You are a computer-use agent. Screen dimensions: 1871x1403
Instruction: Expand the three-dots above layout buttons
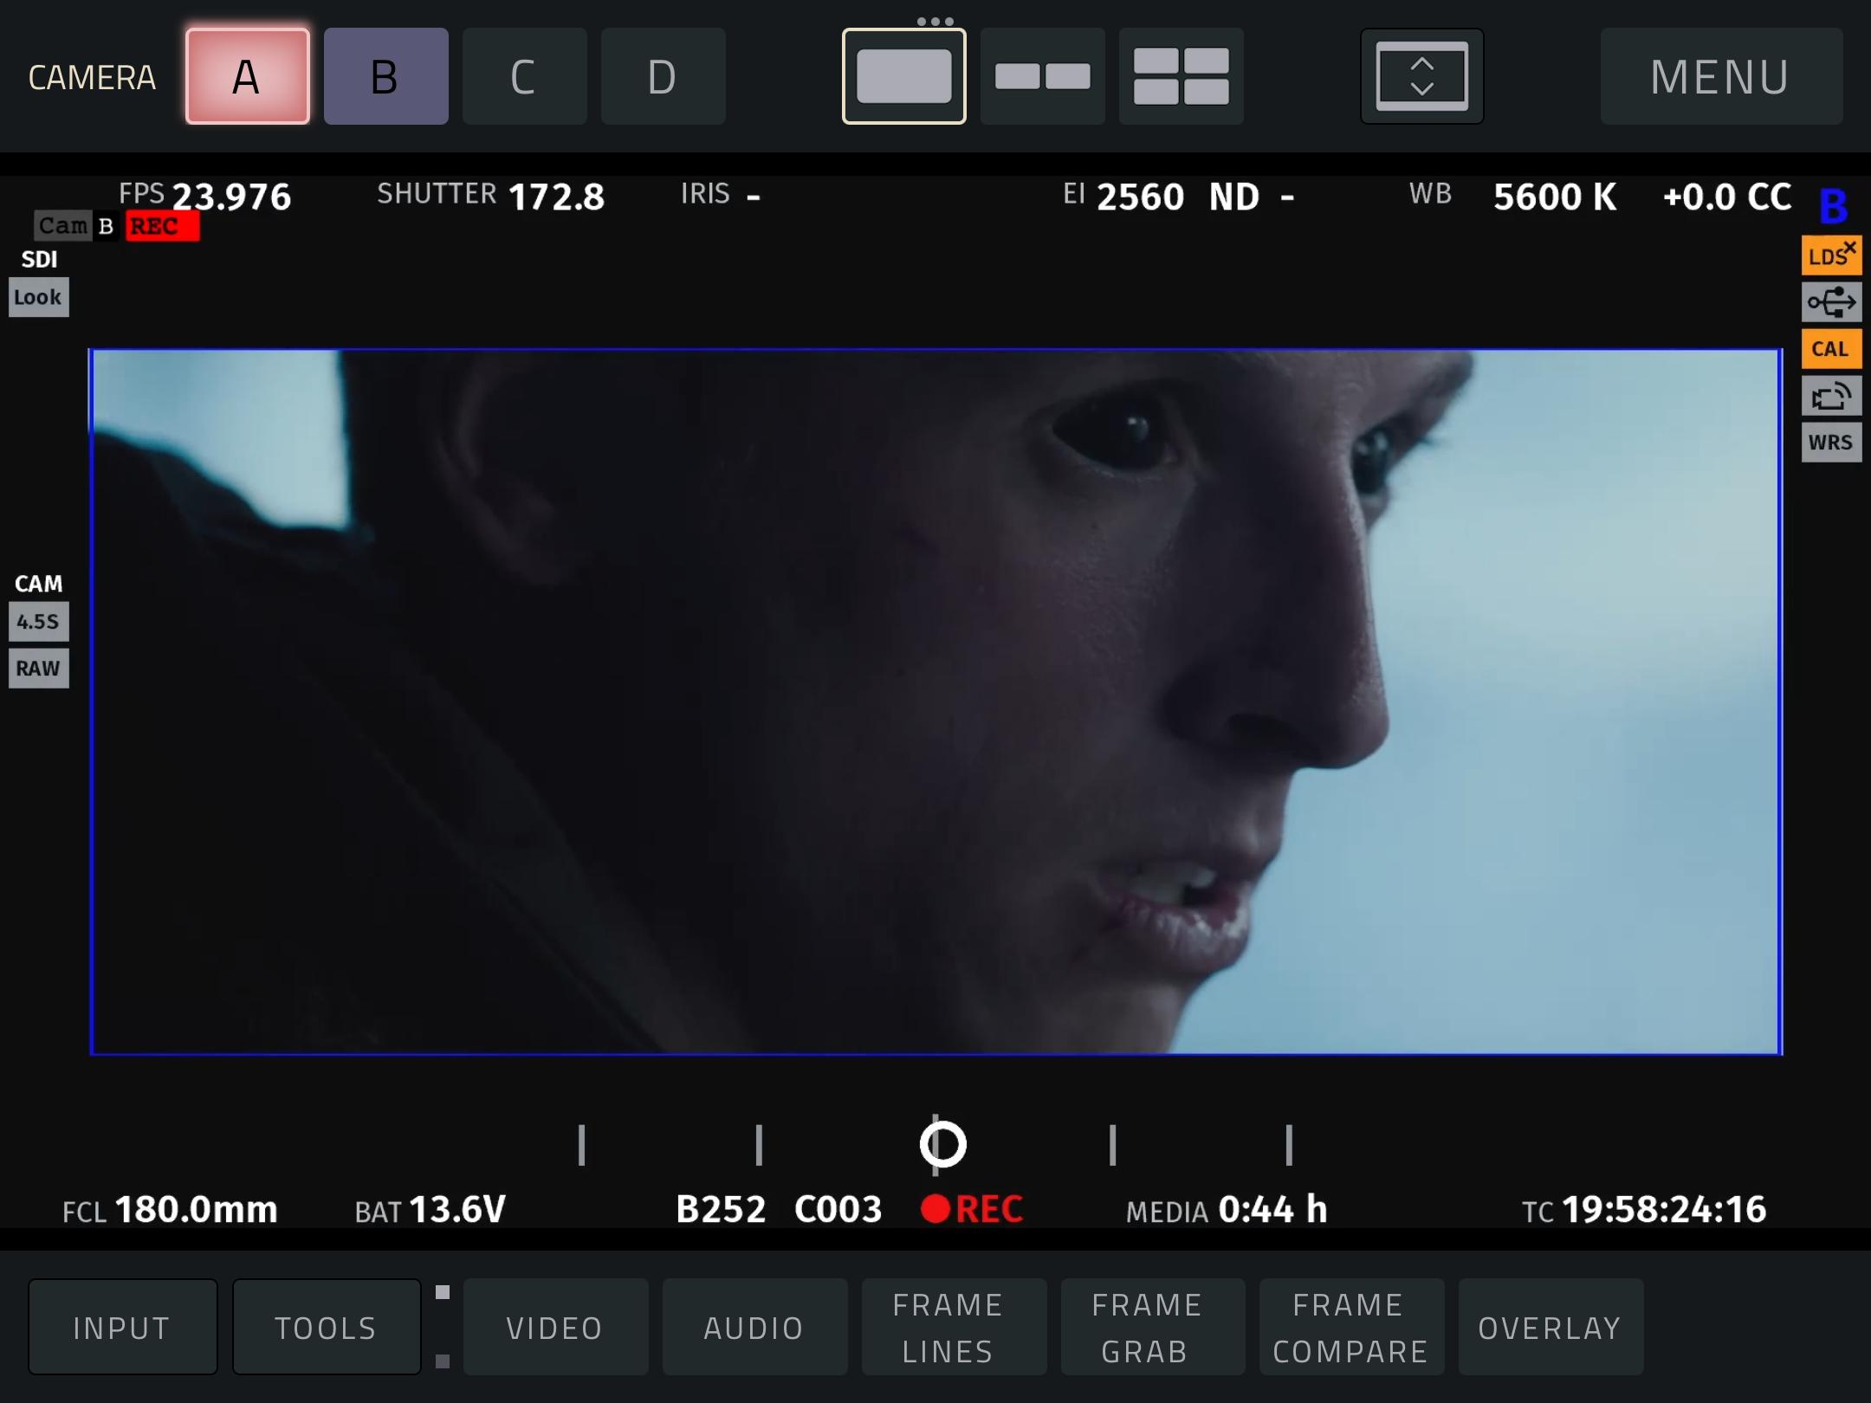click(935, 21)
